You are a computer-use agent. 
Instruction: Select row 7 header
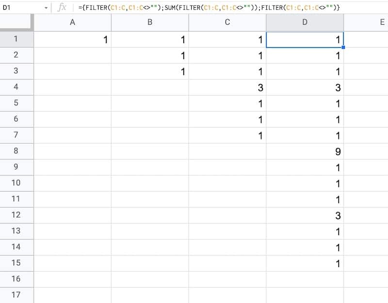click(x=16, y=136)
